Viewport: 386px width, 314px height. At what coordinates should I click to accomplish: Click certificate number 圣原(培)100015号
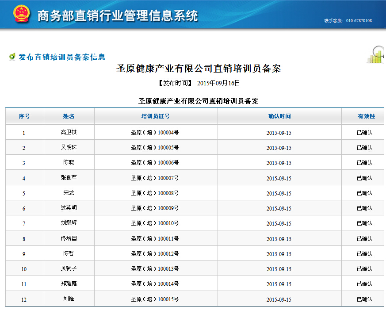coord(155,299)
